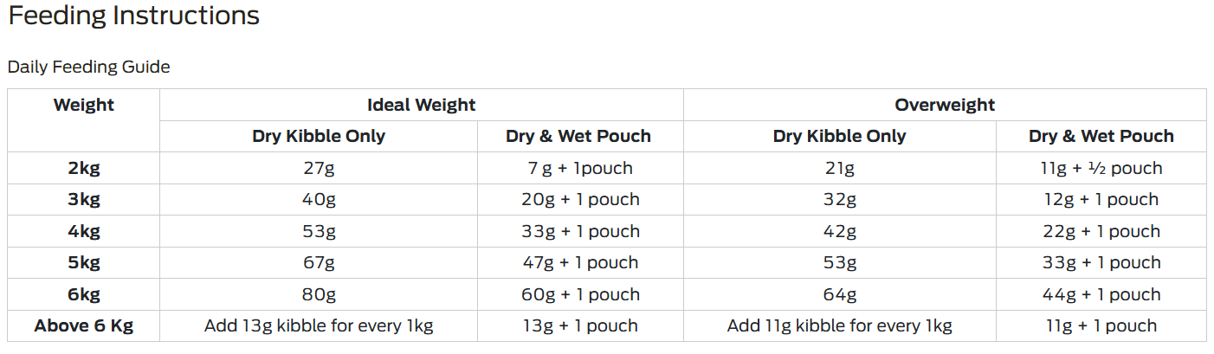Select the 44g + 1 pouch cell
This screenshot has height=354, width=1214.
coord(1101,295)
